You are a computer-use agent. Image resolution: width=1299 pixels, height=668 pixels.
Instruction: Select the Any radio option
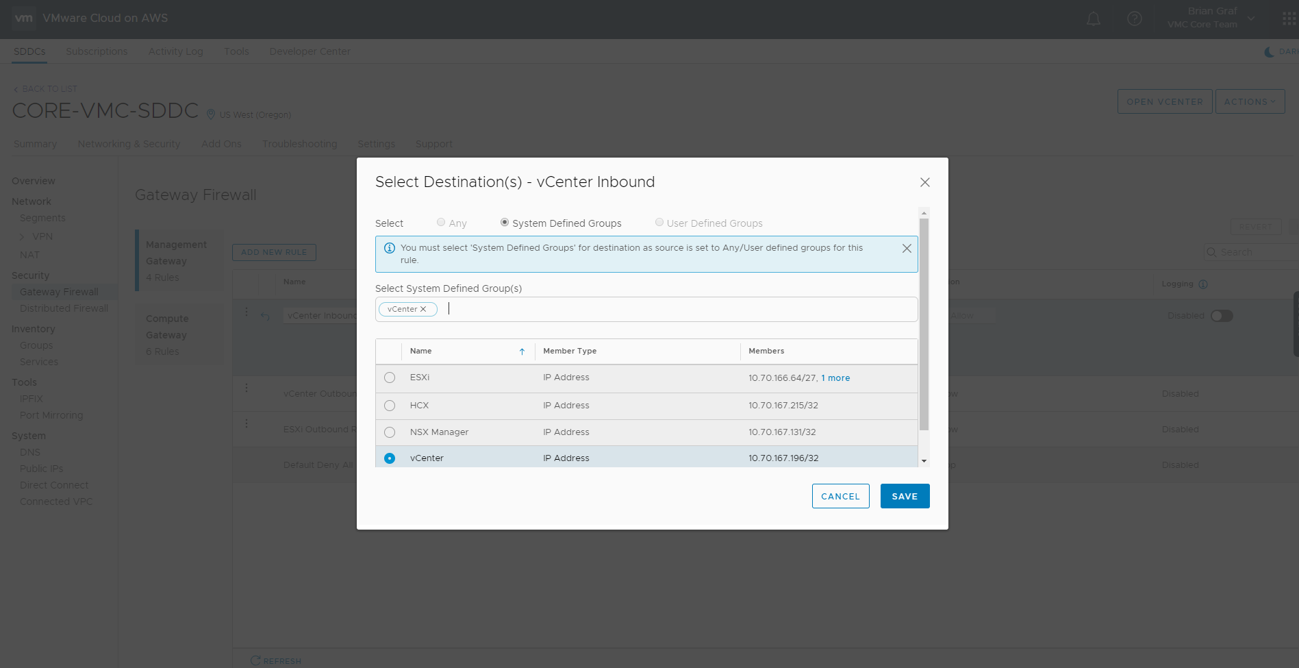point(441,223)
